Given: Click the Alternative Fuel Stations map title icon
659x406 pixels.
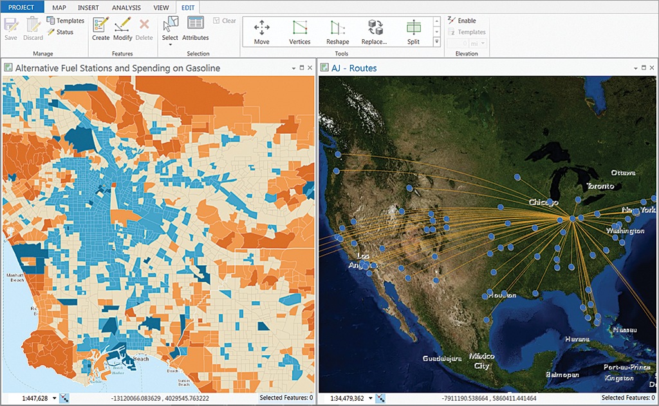Looking at the screenshot, I should pos(8,68).
